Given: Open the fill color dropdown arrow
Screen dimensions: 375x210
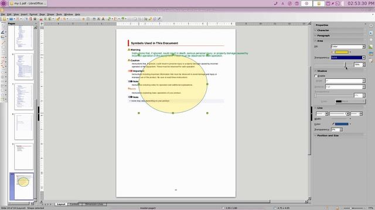Looking at the screenshot, I should click(x=350, y=52).
